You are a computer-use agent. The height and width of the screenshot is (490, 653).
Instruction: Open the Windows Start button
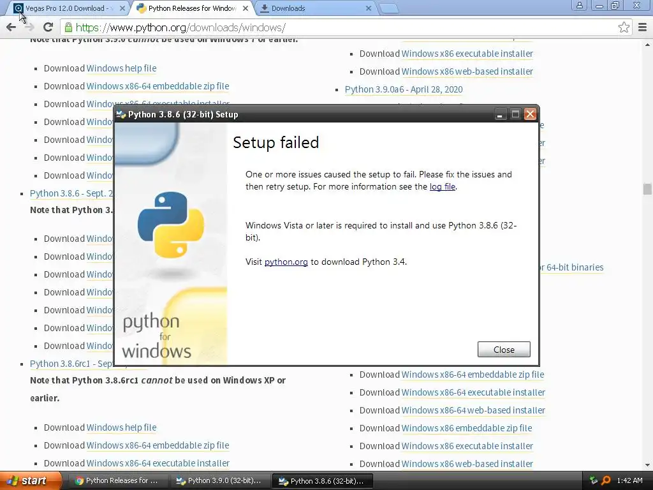(31, 481)
